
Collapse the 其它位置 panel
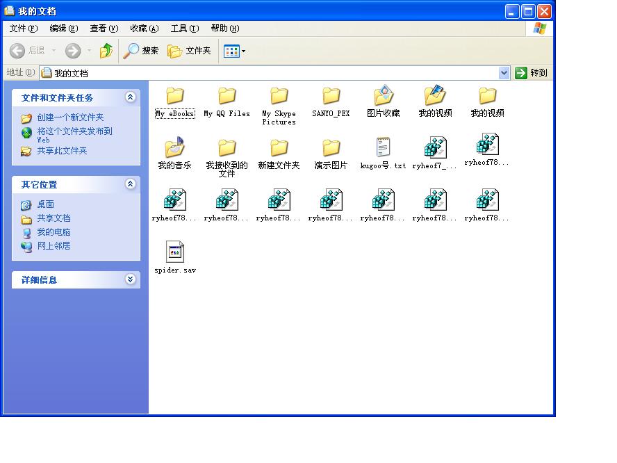point(130,184)
